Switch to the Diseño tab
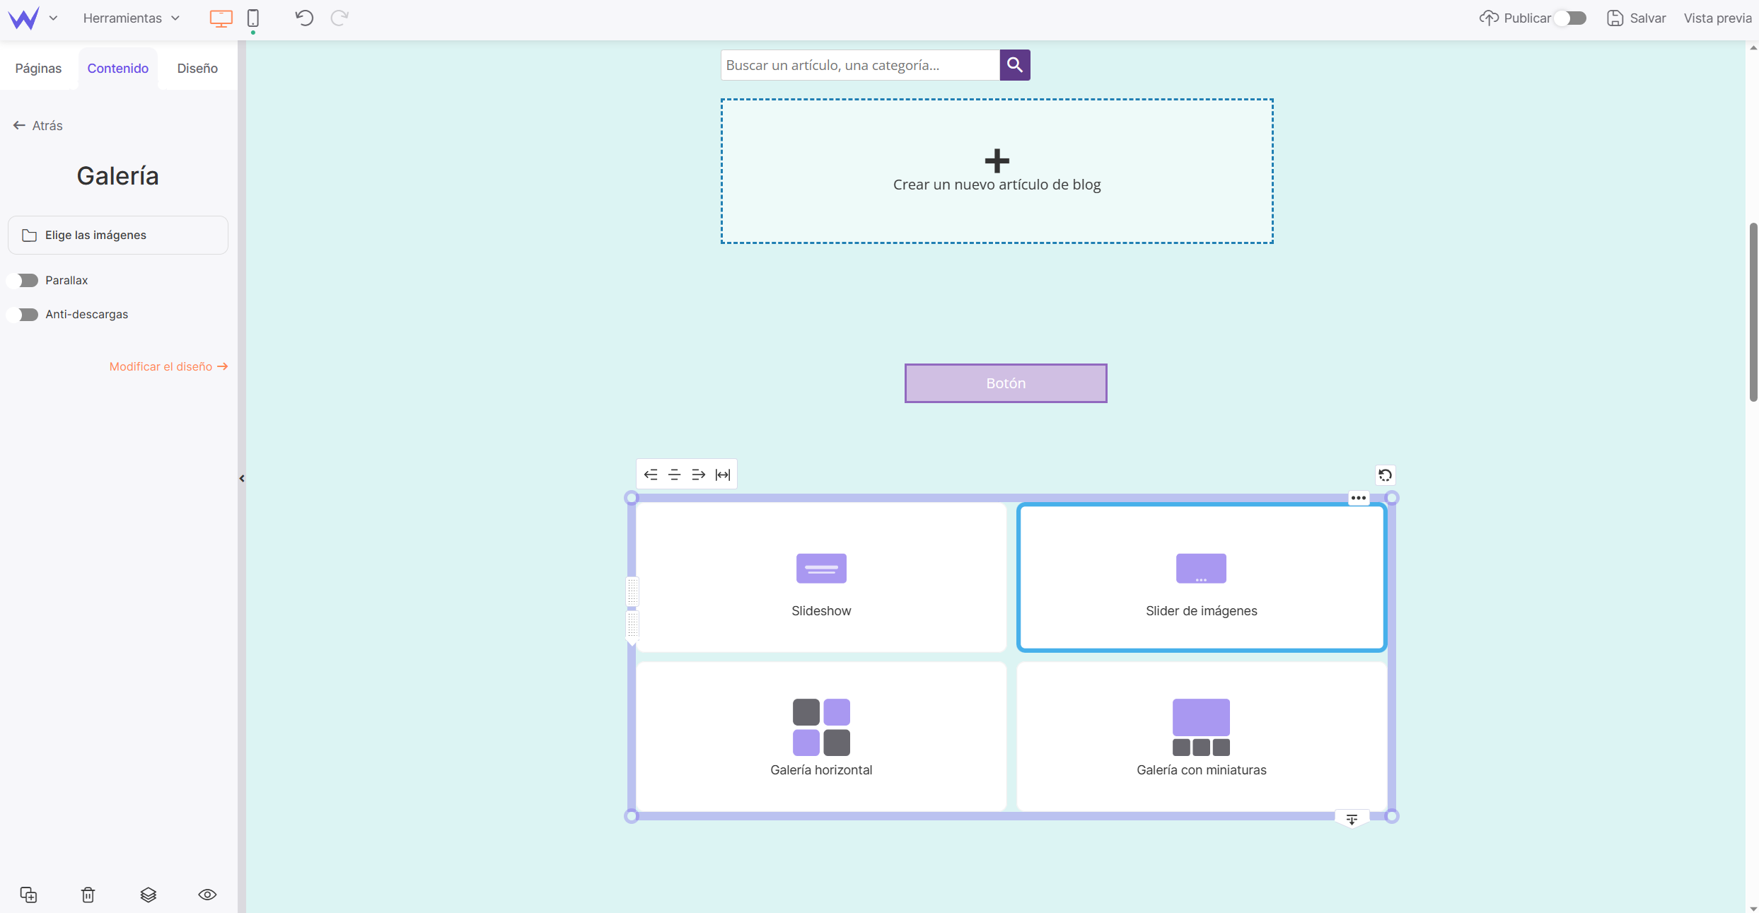 tap(198, 67)
